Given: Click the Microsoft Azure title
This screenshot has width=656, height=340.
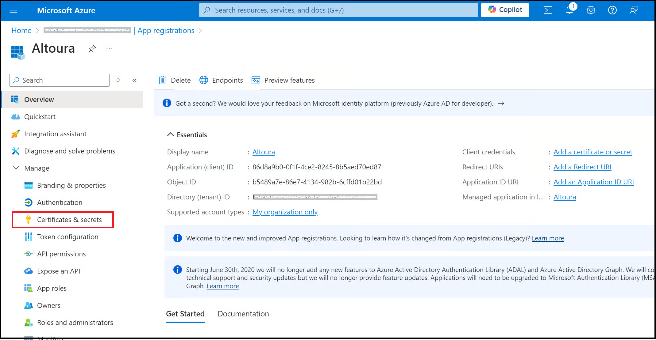Looking at the screenshot, I should 66,10.
